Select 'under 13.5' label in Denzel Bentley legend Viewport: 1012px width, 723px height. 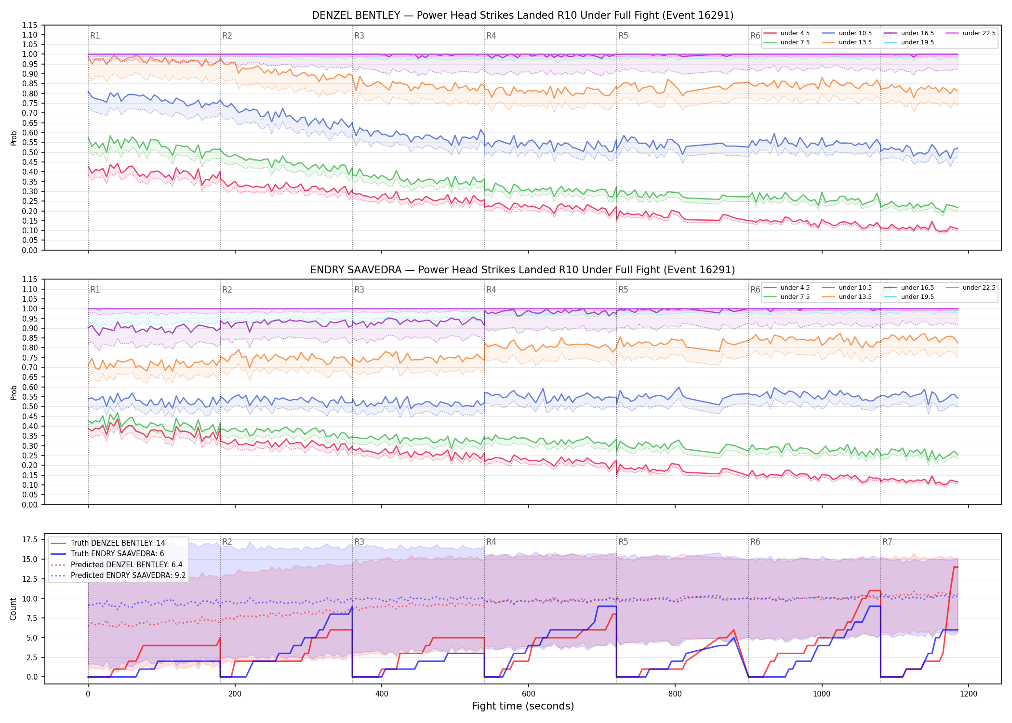855,42
